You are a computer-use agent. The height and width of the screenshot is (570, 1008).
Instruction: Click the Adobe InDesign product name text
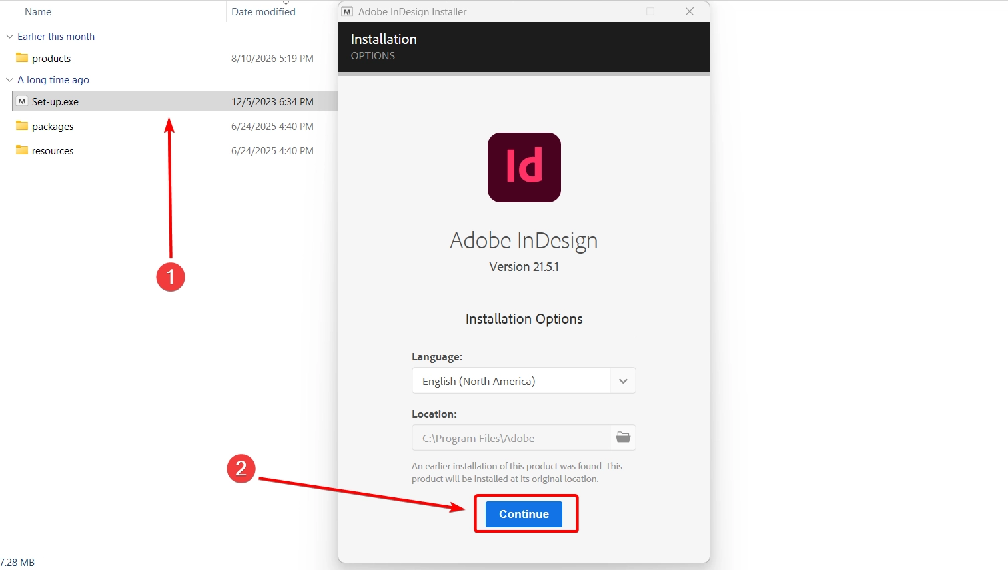[524, 240]
